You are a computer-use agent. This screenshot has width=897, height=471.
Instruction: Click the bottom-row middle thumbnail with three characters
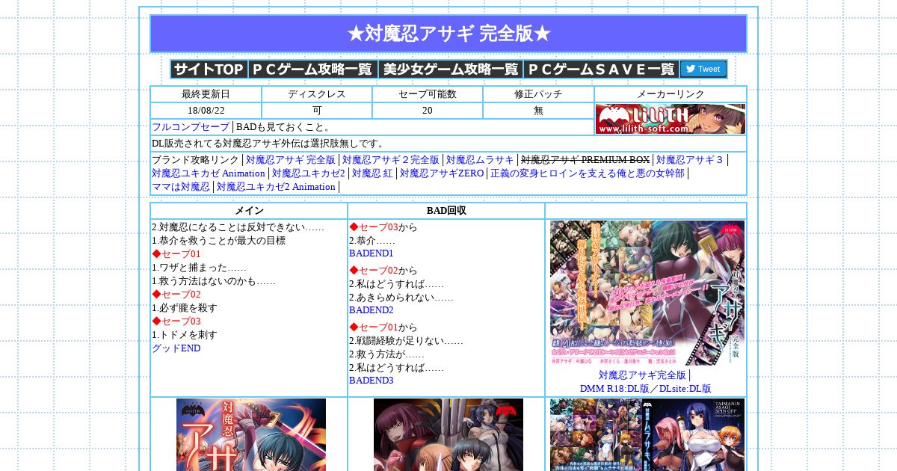tap(449, 434)
